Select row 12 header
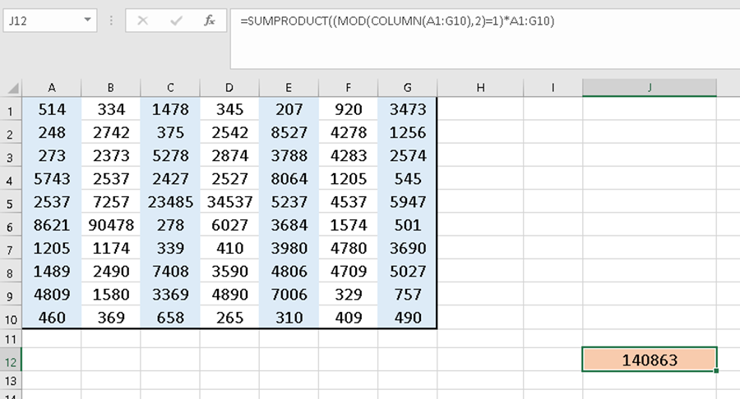 pyautogui.click(x=11, y=360)
